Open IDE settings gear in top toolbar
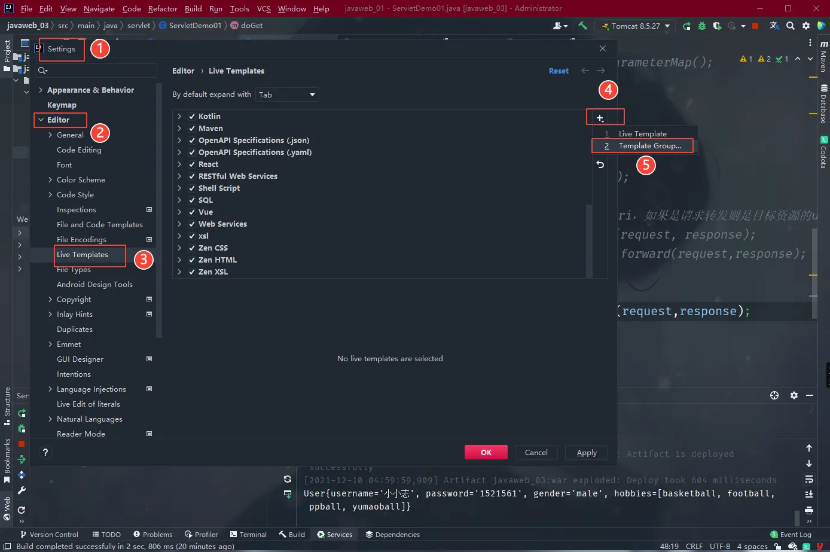This screenshot has width=830, height=552. tap(806, 26)
